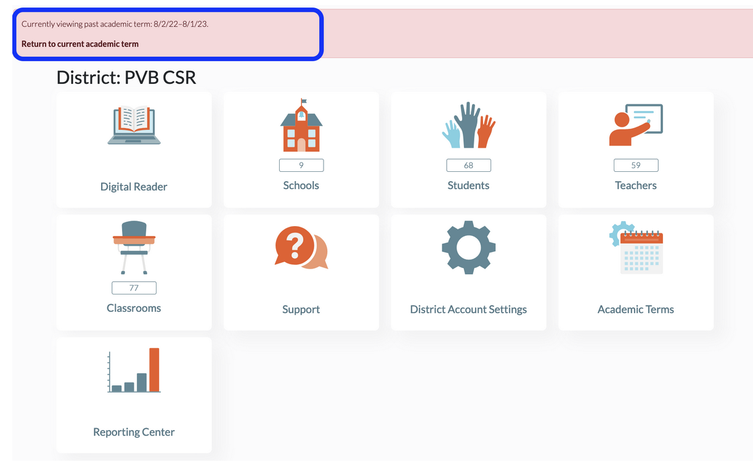Viewport: 753px width, 462px height.
Task: Select the Students count badge showing 68
Action: [468, 165]
